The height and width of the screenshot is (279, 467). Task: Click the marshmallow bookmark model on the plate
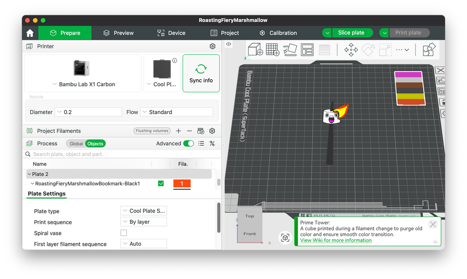pos(331,117)
